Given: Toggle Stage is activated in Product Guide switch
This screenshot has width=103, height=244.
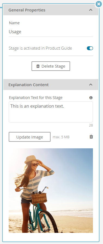Looking at the screenshot, I should pyautogui.click(x=90, y=48).
